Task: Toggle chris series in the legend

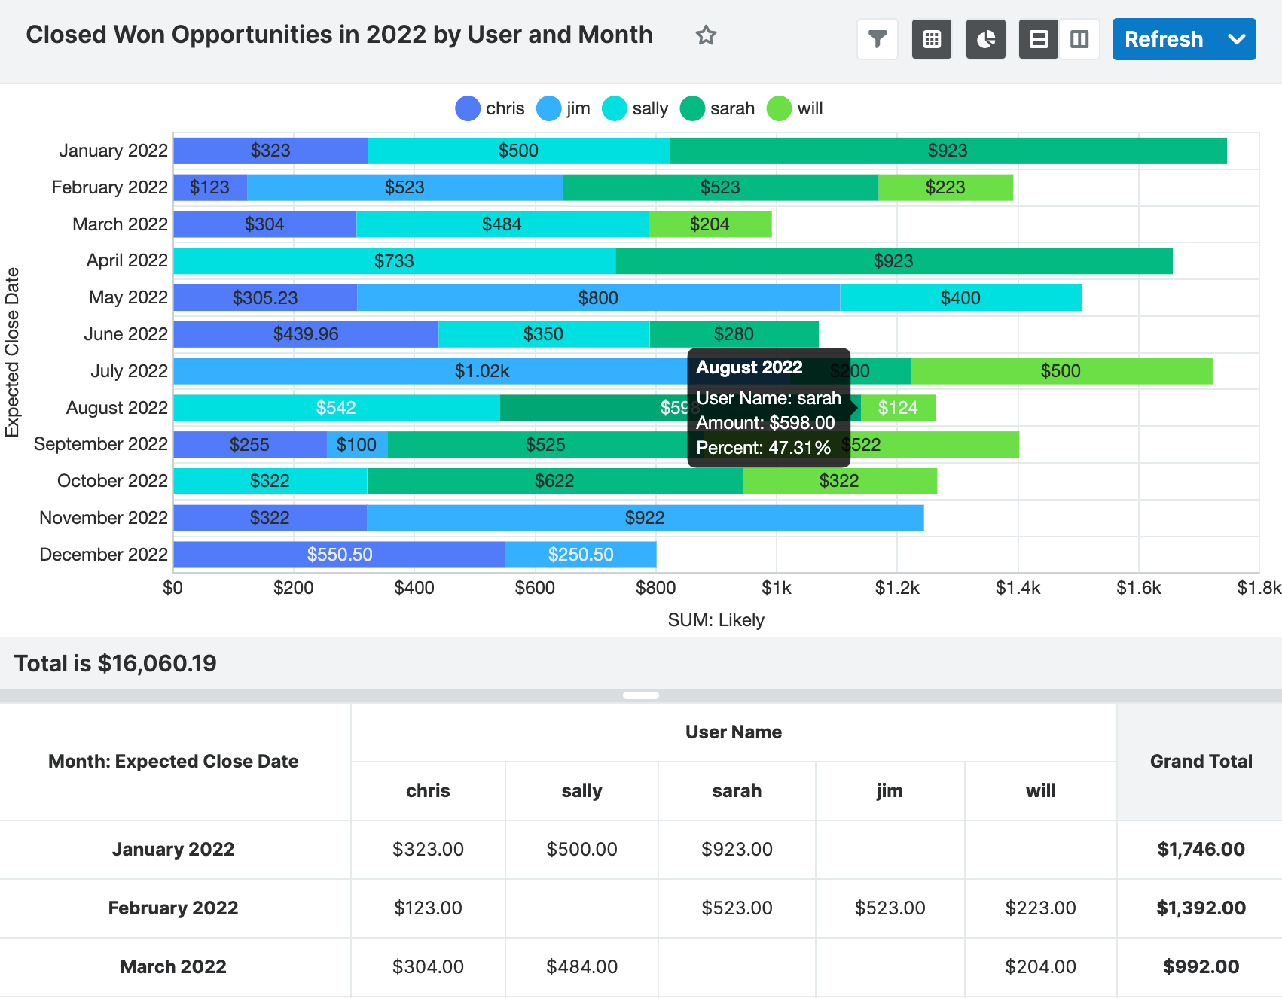Action: point(490,108)
